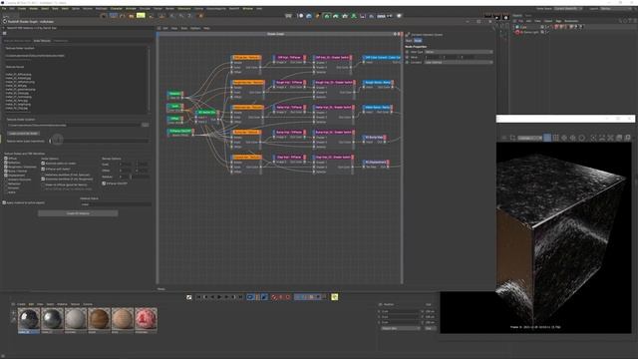The height and width of the screenshot is (359, 638).
Task: Click the yellow highlighted icon in the top-left toolbar
Action: [x=141, y=16]
